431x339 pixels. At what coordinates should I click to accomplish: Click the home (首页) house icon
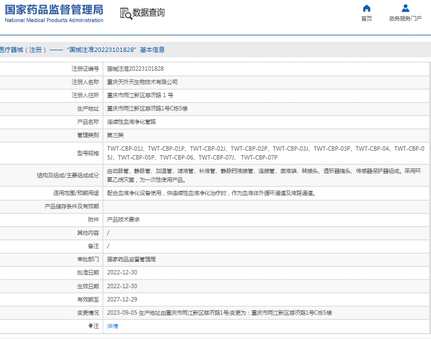tap(366, 8)
